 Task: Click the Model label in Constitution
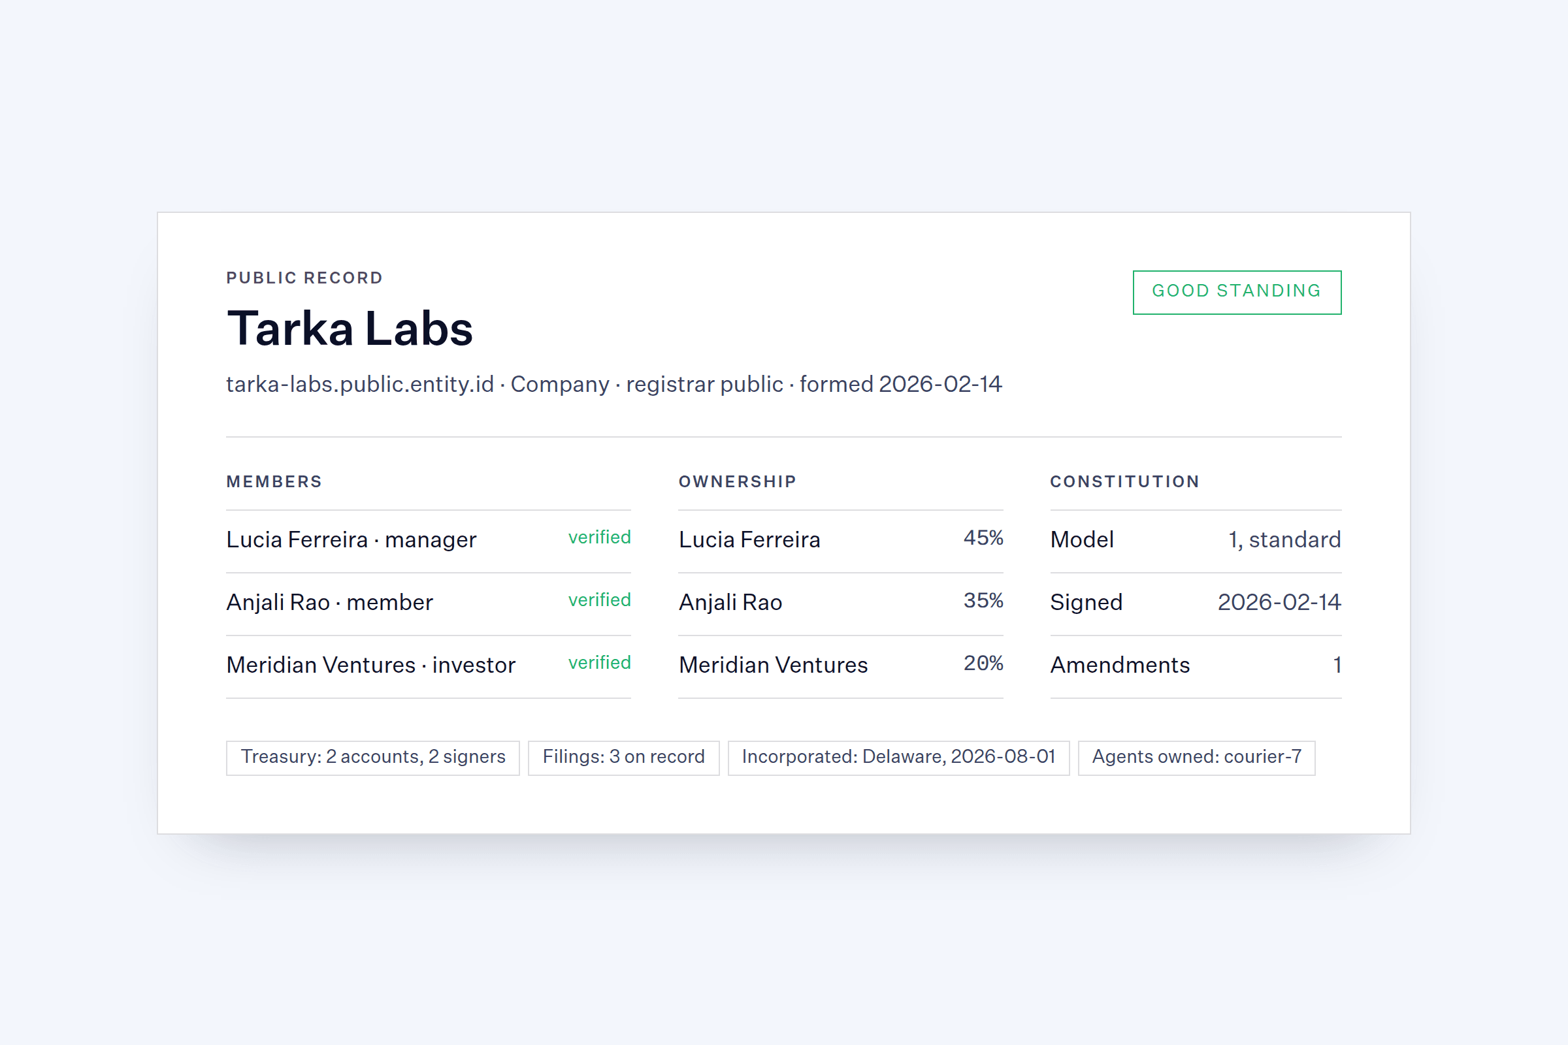coord(1082,540)
